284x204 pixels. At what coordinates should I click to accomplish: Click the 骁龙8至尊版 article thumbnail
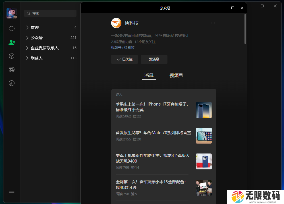(204, 161)
